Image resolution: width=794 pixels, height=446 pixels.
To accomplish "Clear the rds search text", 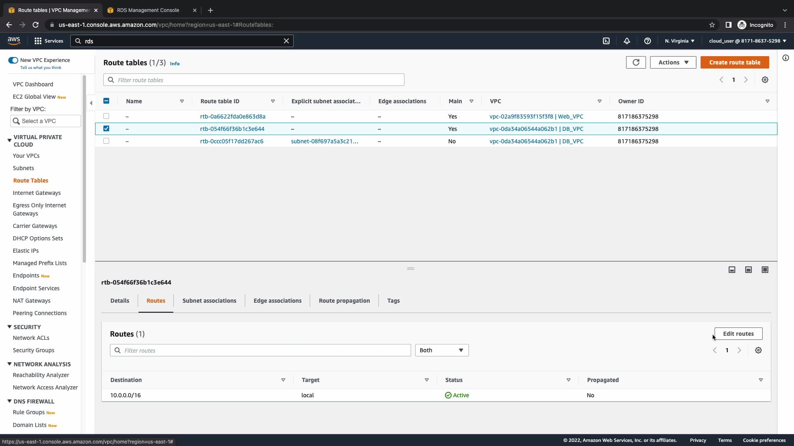I will coord(286,41).
